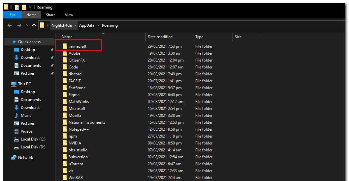
Task: Select the Subversion folder icon
Action: pos(65,156)
